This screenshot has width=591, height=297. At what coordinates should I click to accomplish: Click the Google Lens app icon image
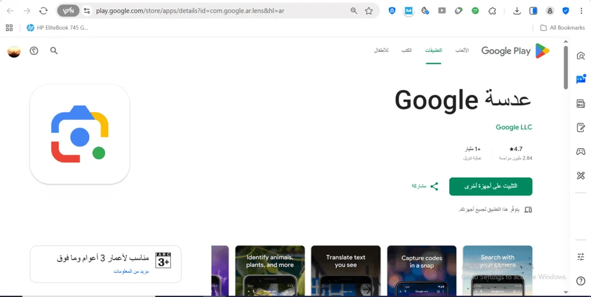80,134
